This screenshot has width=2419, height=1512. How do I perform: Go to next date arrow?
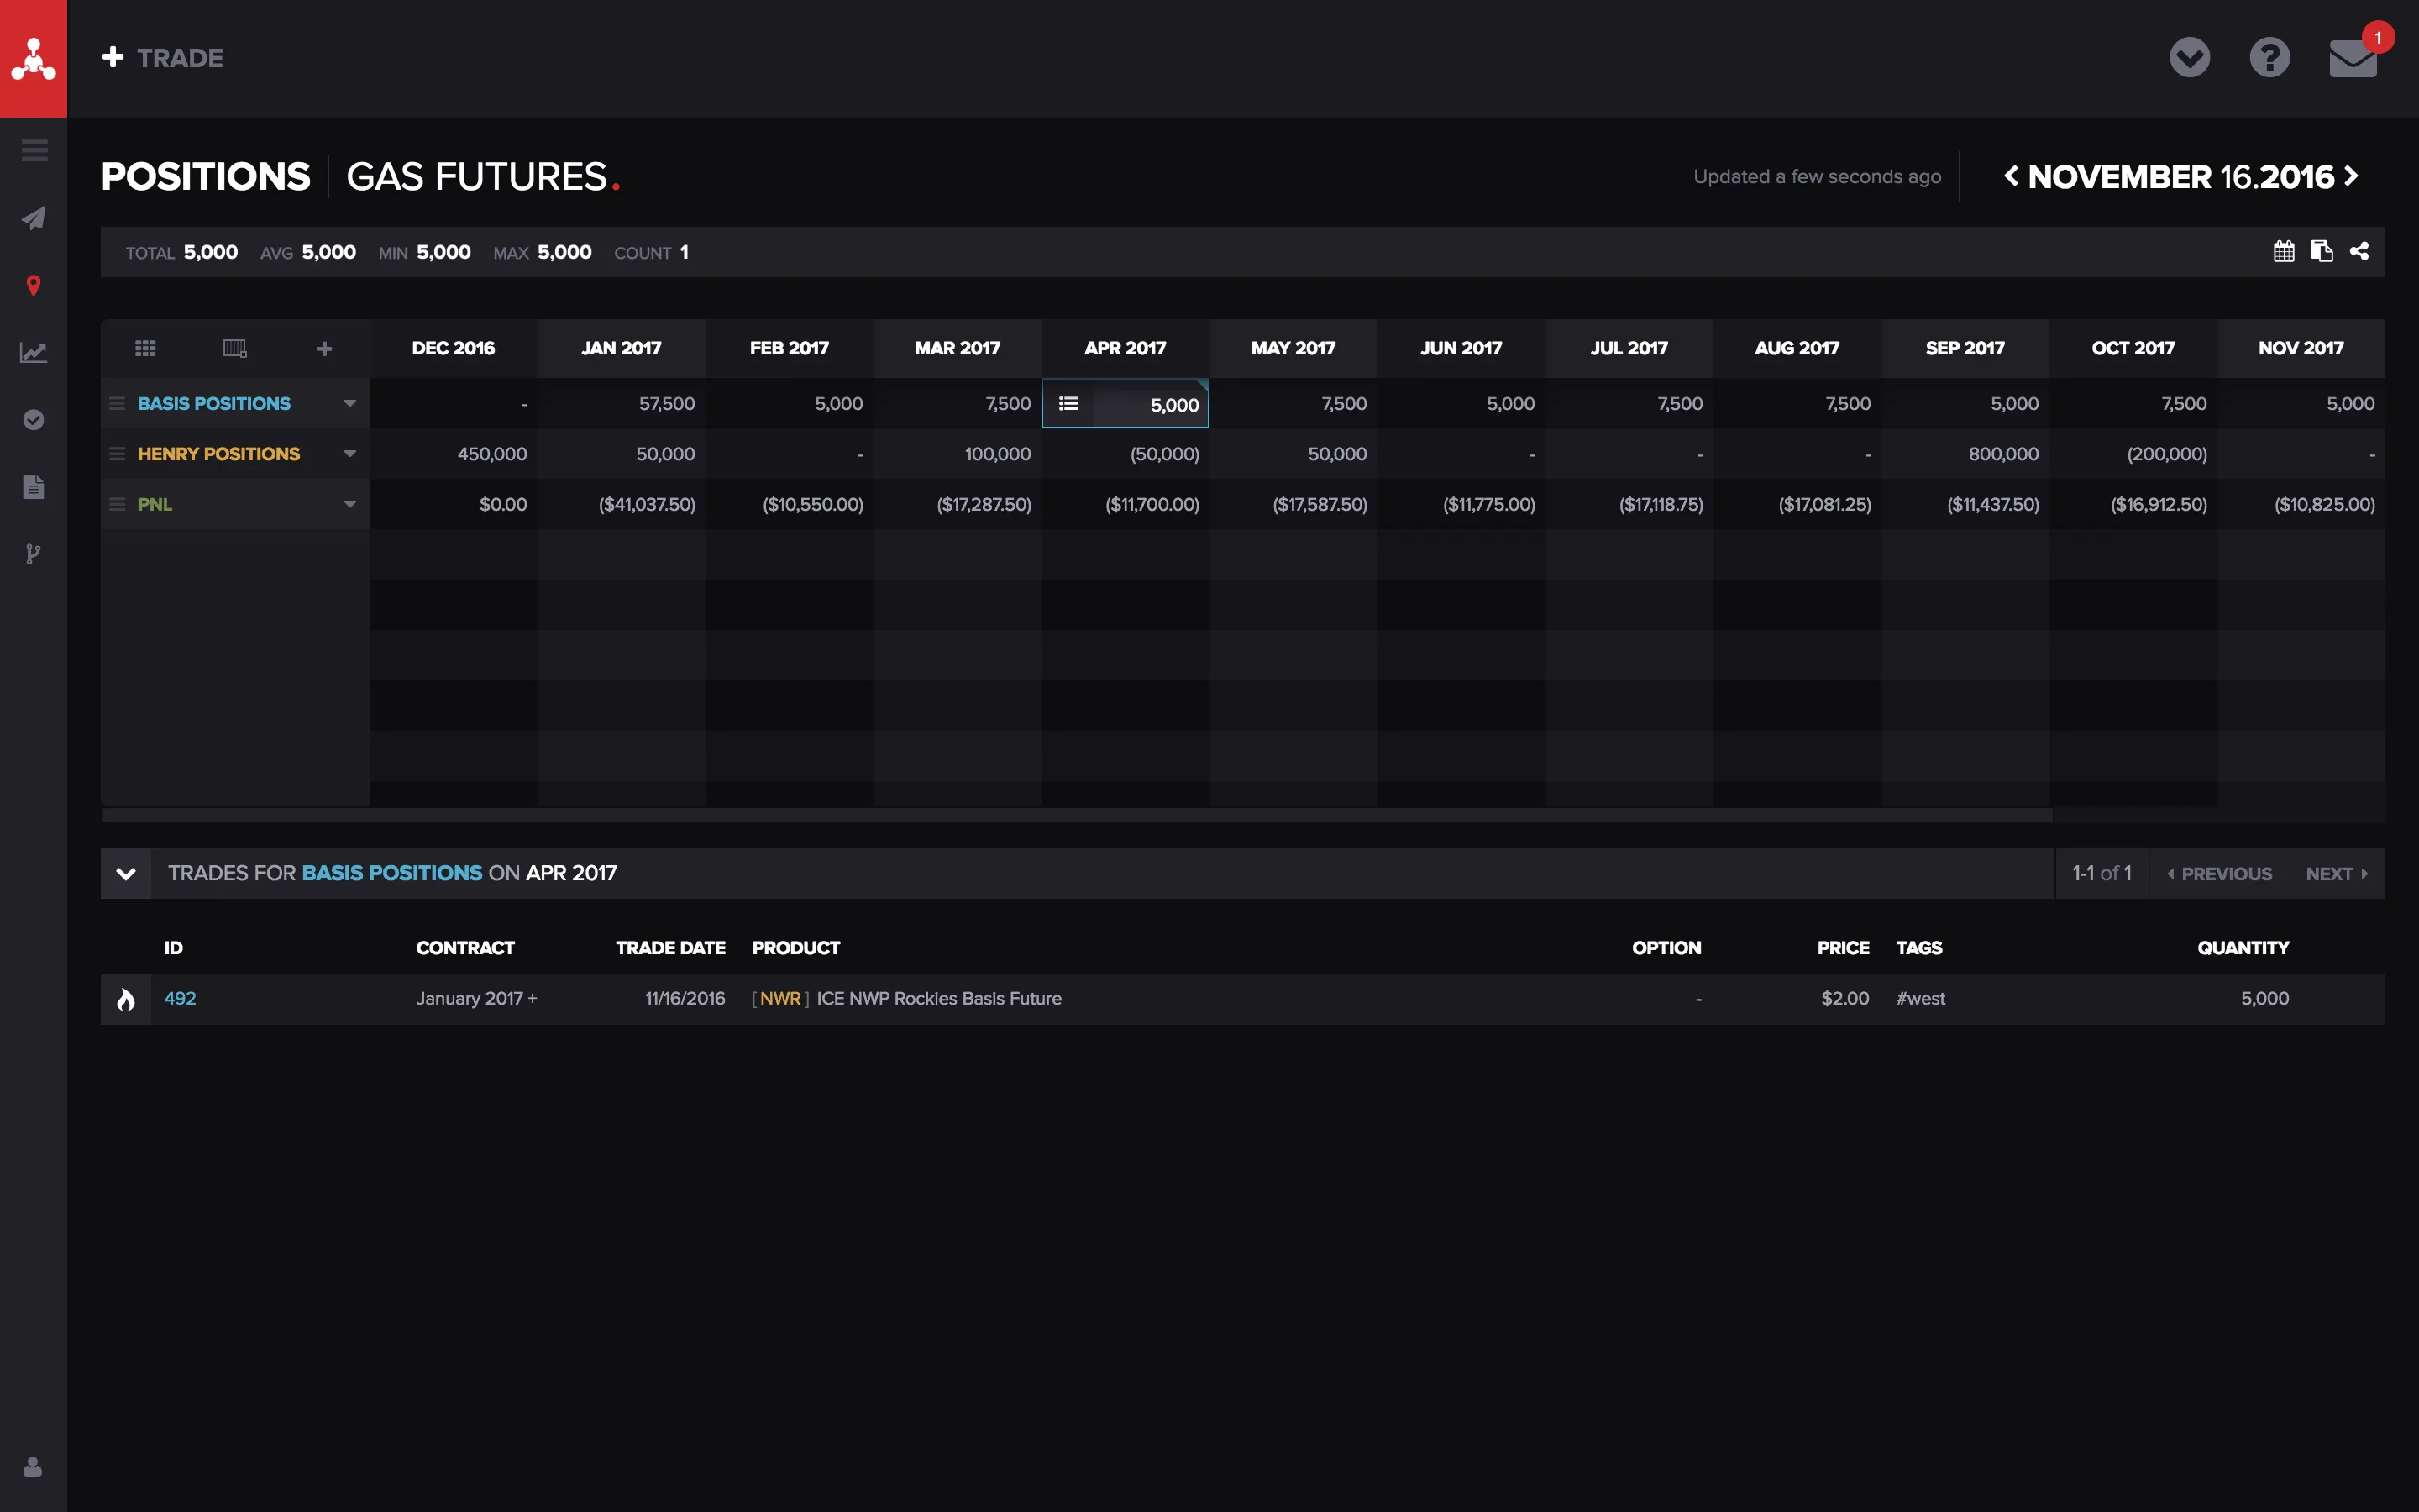pos(2351,176)
